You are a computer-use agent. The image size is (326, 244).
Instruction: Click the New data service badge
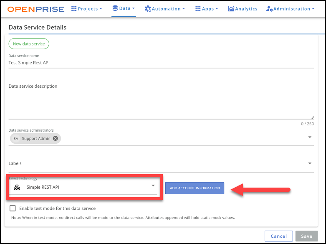(x=29, y=44)
